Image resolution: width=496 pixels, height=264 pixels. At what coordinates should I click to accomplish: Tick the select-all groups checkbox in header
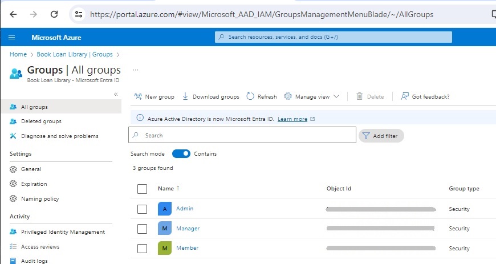[143, 189]
